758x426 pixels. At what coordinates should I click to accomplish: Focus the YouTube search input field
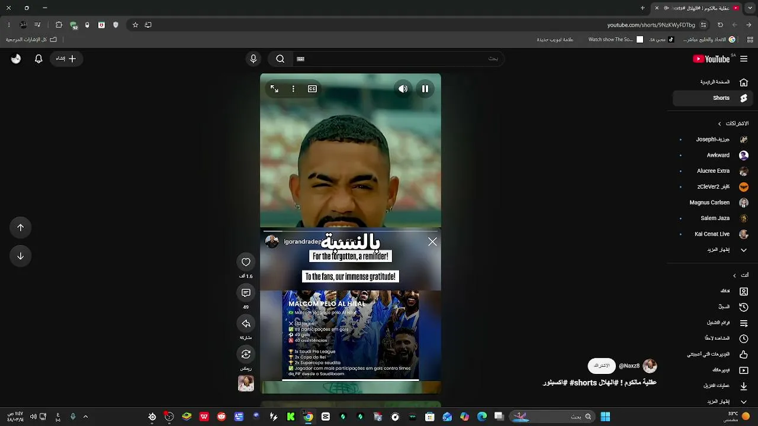coord(400,59)
